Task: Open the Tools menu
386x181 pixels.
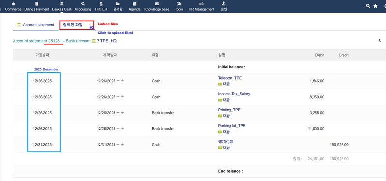Action: coord(179,6)
